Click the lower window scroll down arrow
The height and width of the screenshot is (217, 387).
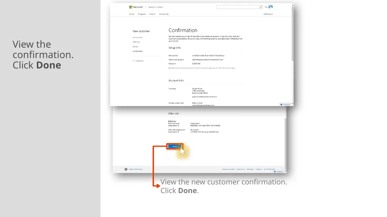click(x=285, y=171)
